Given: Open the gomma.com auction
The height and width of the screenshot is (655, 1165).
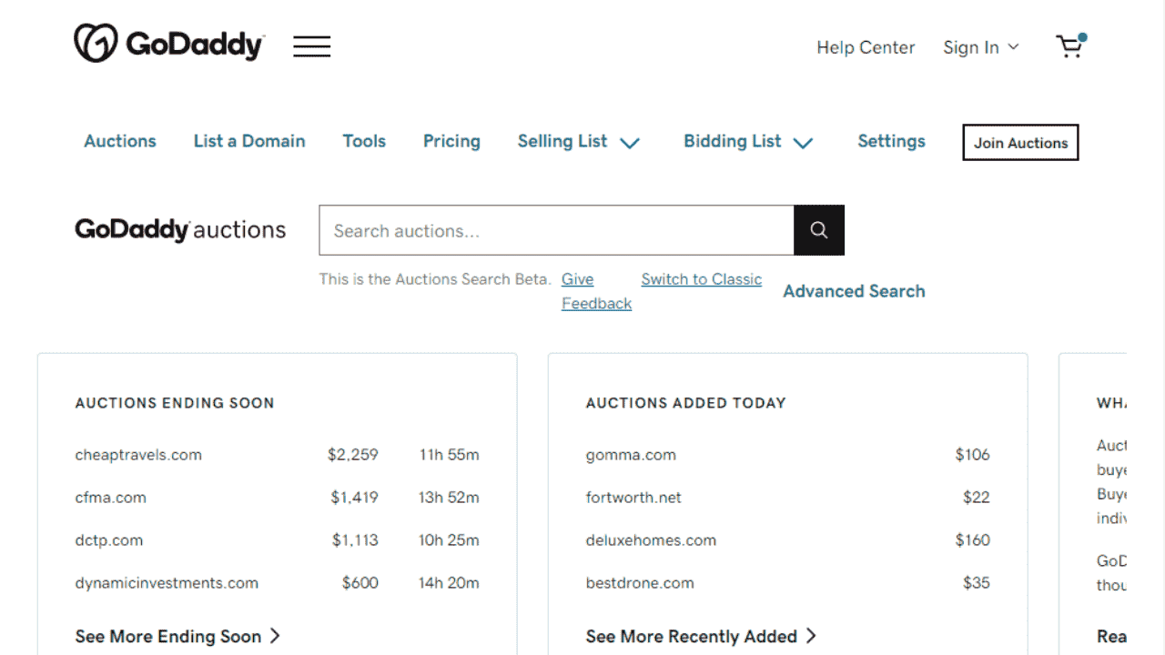Looking at the screenshot, I should point(631,455).
